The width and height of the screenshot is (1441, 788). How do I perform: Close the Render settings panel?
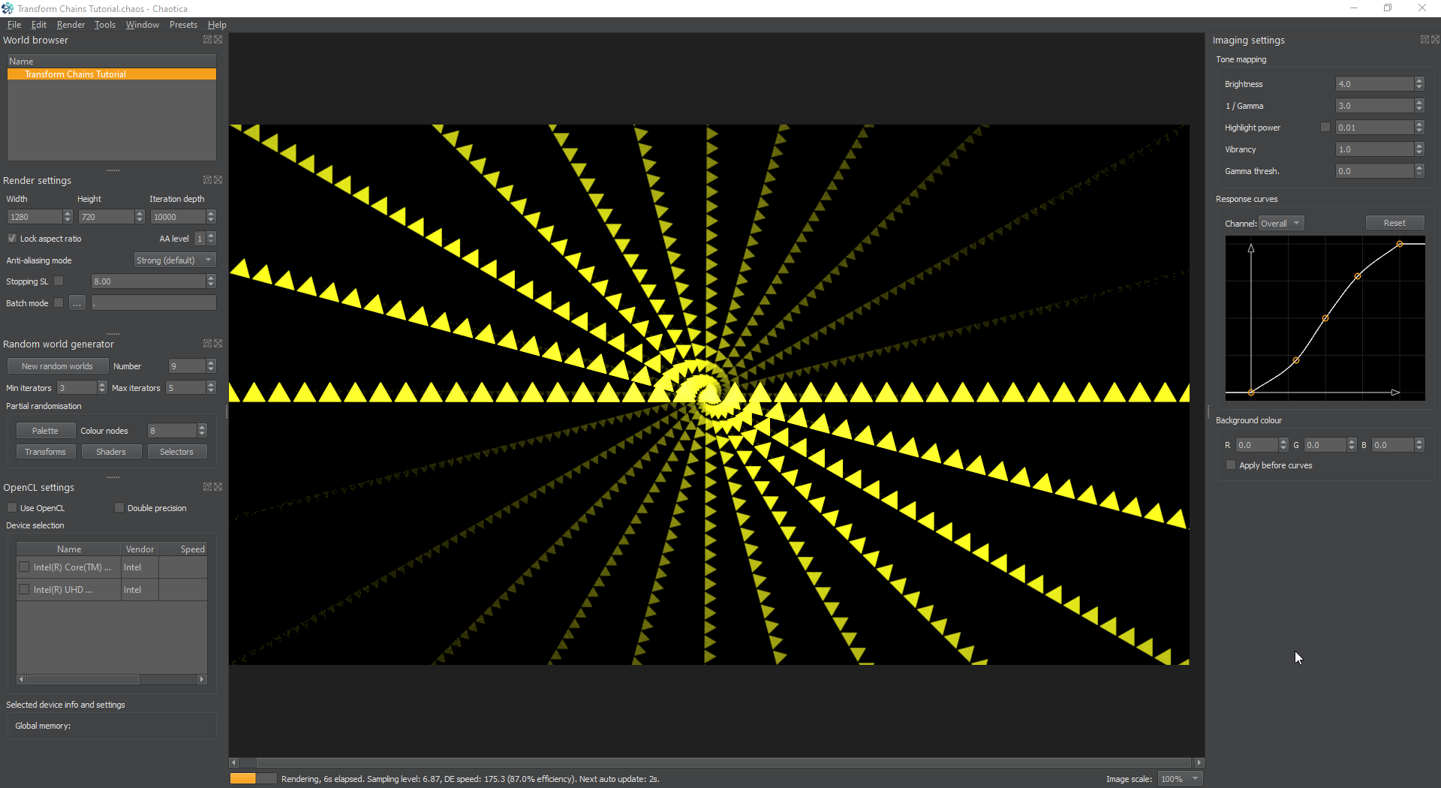218,180
